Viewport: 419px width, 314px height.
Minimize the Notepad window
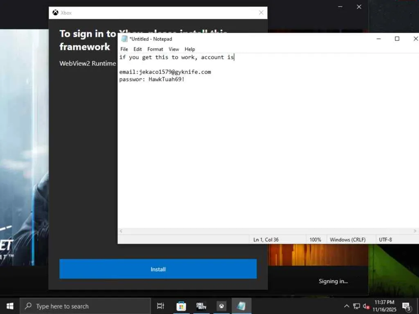[378, 39]
